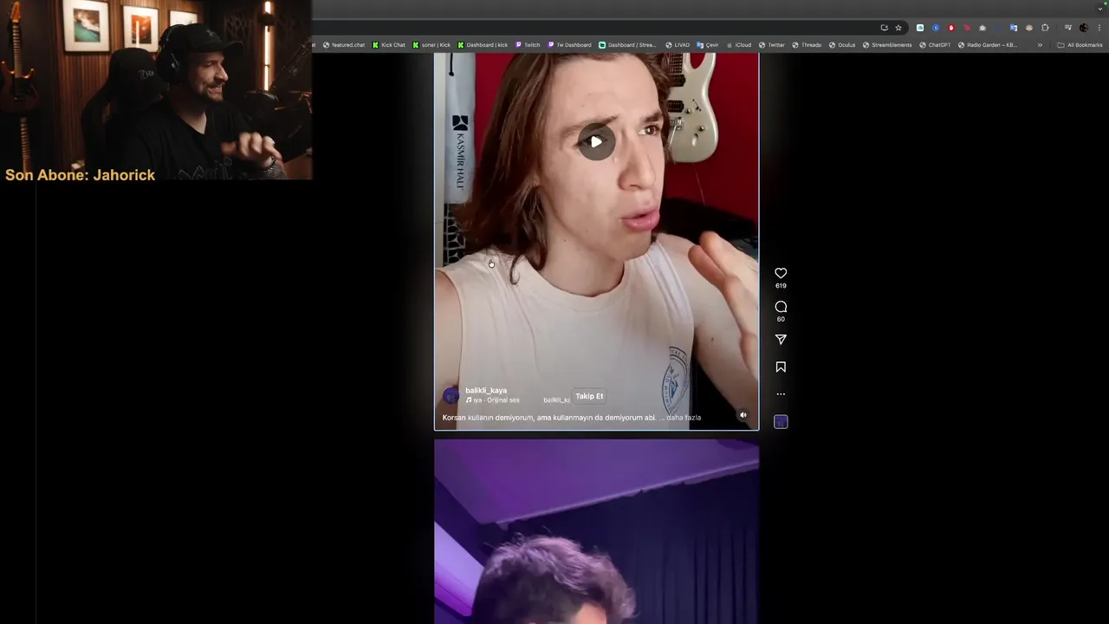Open Radio Garden bookmark
Image resolution: width=1109 pixels, height=624 pixels.
[988, 45]
